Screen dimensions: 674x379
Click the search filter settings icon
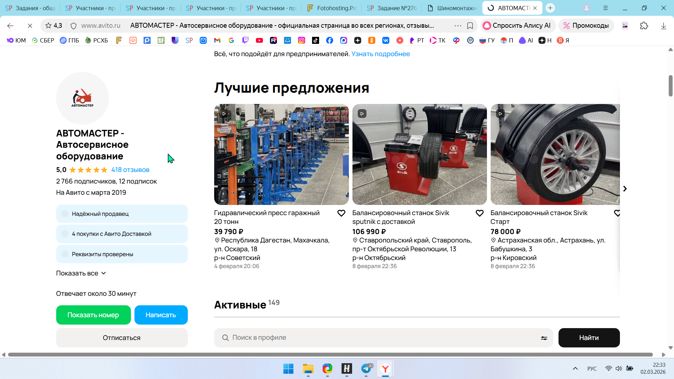click(x=544, y=338)
